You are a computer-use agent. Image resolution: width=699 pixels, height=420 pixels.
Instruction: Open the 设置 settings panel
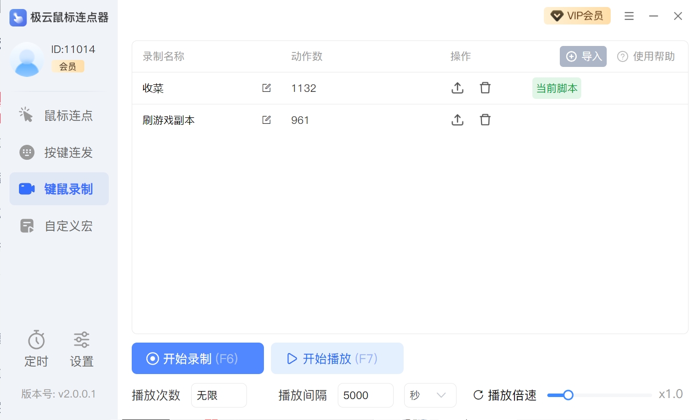point(81,349)
